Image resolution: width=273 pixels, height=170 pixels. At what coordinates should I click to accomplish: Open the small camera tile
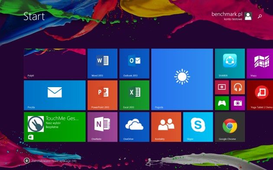pyautogui.click(x=238, y=103)
